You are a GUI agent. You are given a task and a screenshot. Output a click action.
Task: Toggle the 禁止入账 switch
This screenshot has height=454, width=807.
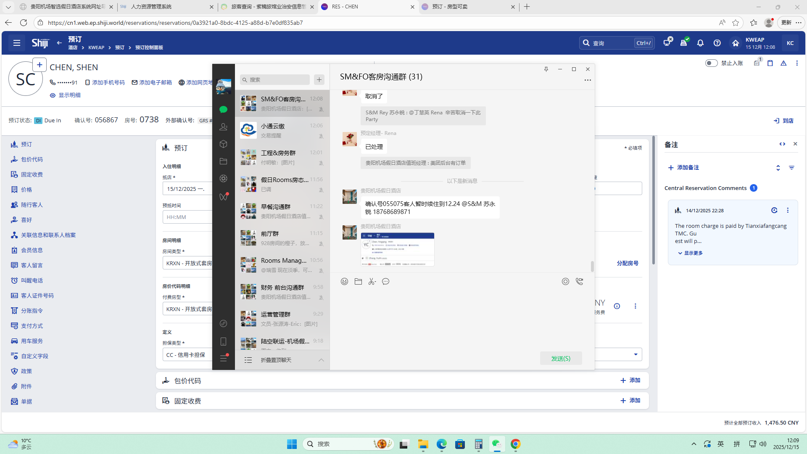(x=711, y=63)
